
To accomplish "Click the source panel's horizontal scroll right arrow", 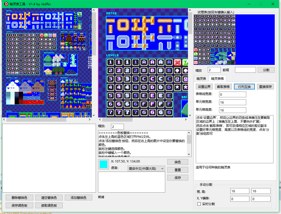I will click(x=90, y=119).
